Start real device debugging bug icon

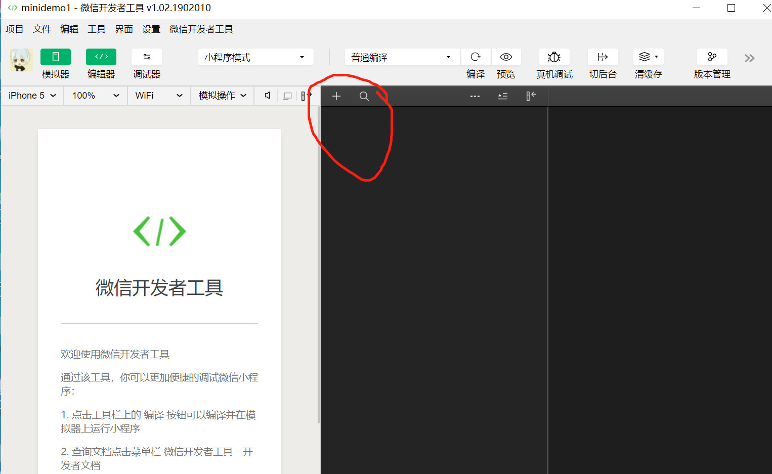pos(554,57)
